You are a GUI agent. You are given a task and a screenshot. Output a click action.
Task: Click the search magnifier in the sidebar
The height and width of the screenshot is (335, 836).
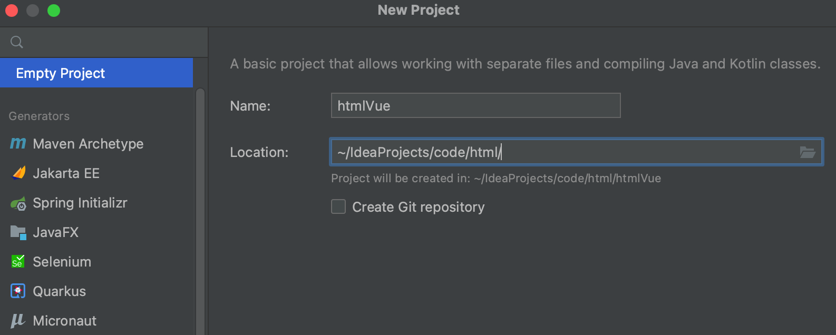[x=16, y=41]
